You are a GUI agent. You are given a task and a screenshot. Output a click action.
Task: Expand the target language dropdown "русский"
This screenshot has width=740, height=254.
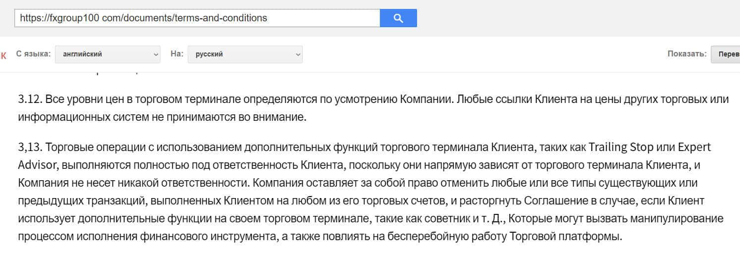coord(245,54)
